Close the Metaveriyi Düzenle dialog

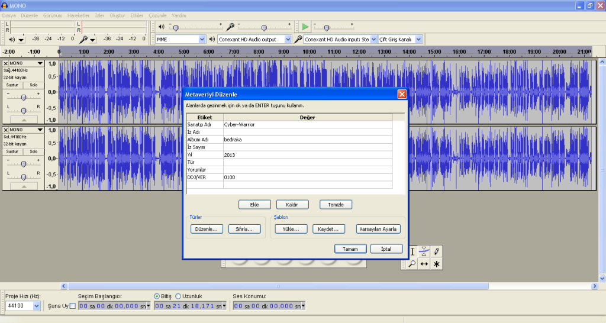(x=402, y=94)
